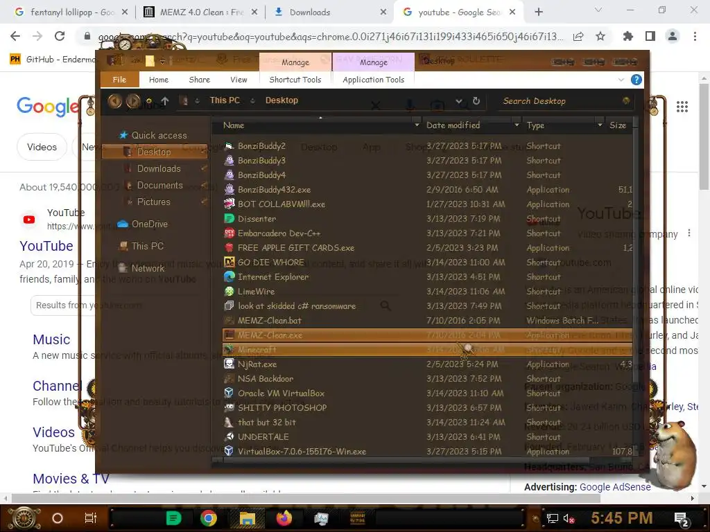Open a new Chrome tab
Screen dimensions: 710x532
click(x=539, y=12)
